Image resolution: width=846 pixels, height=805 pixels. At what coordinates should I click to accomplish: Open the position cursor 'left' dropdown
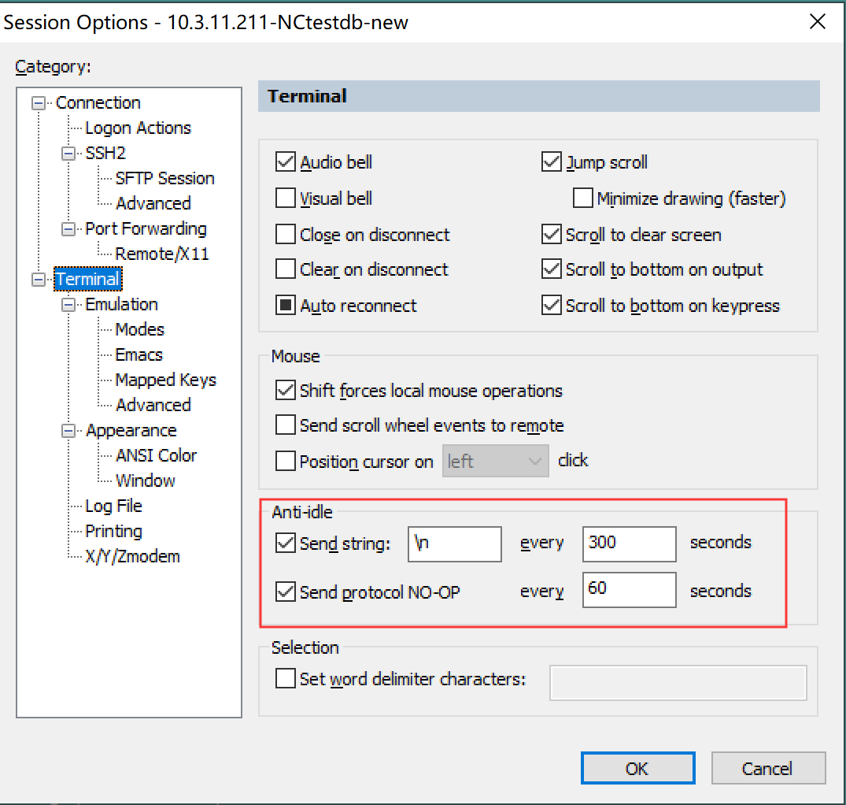click(x=496, y=462)
